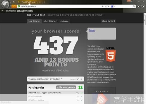
Task: Click the Tweet link
Action: (92, 30)
